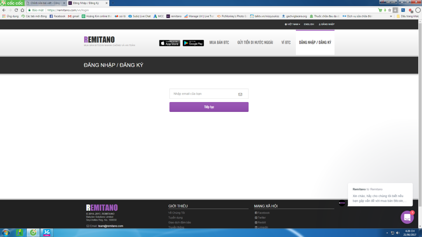Reload the current page
The height and width of the screenshot is (237, 422).
point(16,10)
